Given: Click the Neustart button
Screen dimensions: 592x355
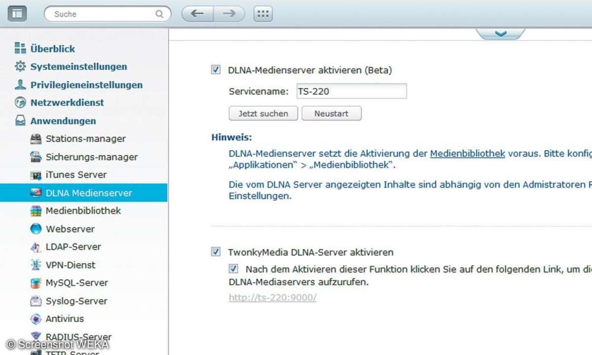Looking at the screenshot, I should (x=332, y=113).
